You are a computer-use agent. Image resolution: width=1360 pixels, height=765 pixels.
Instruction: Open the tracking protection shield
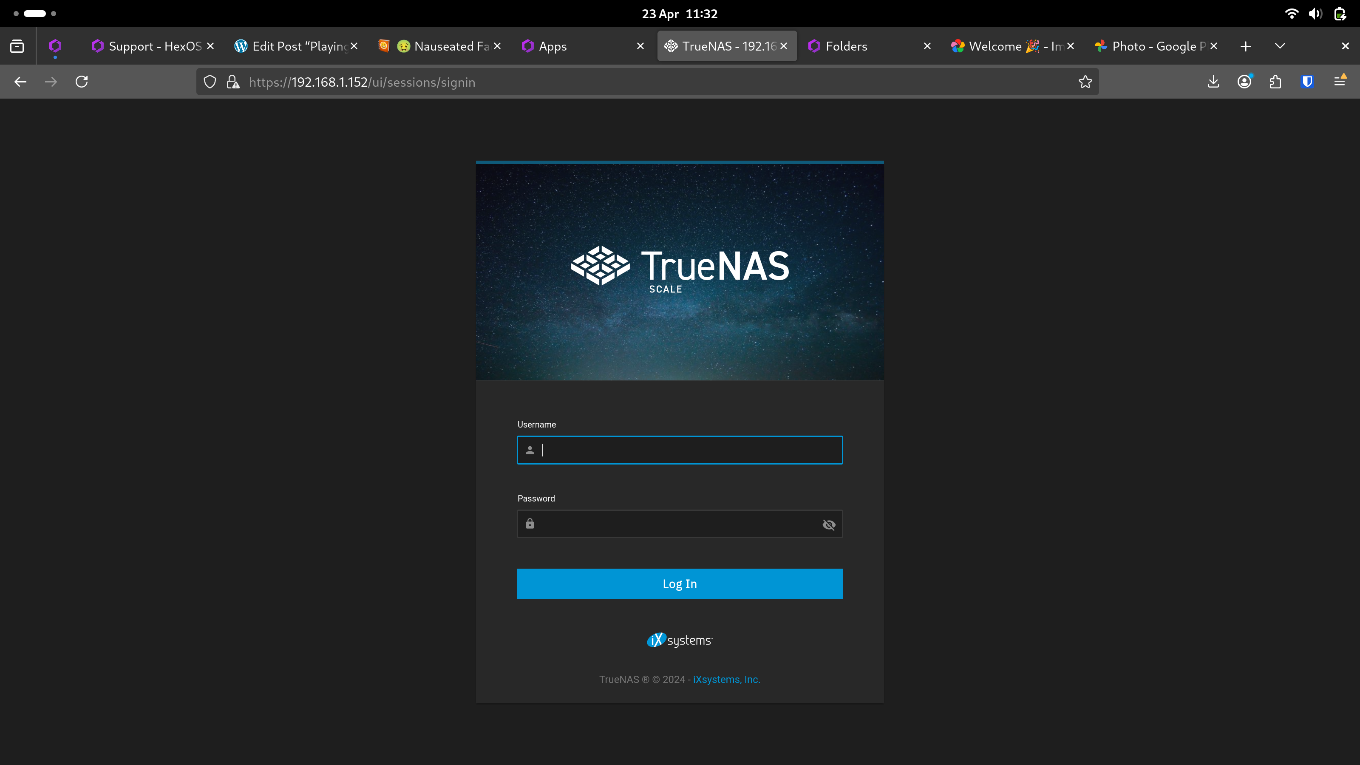click(x=210, y=82)
